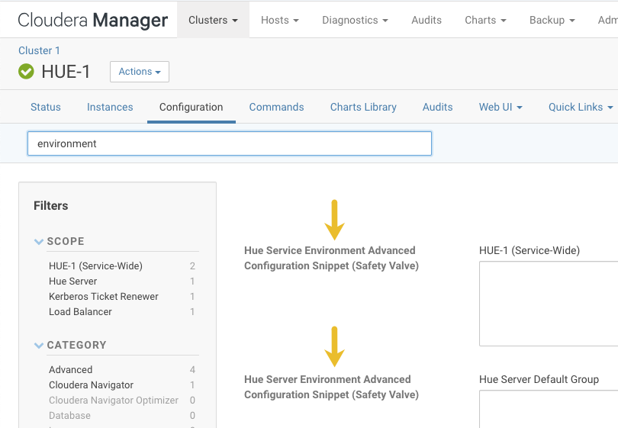
Task: Open the Backup menu
Action: tap(552, 20)
